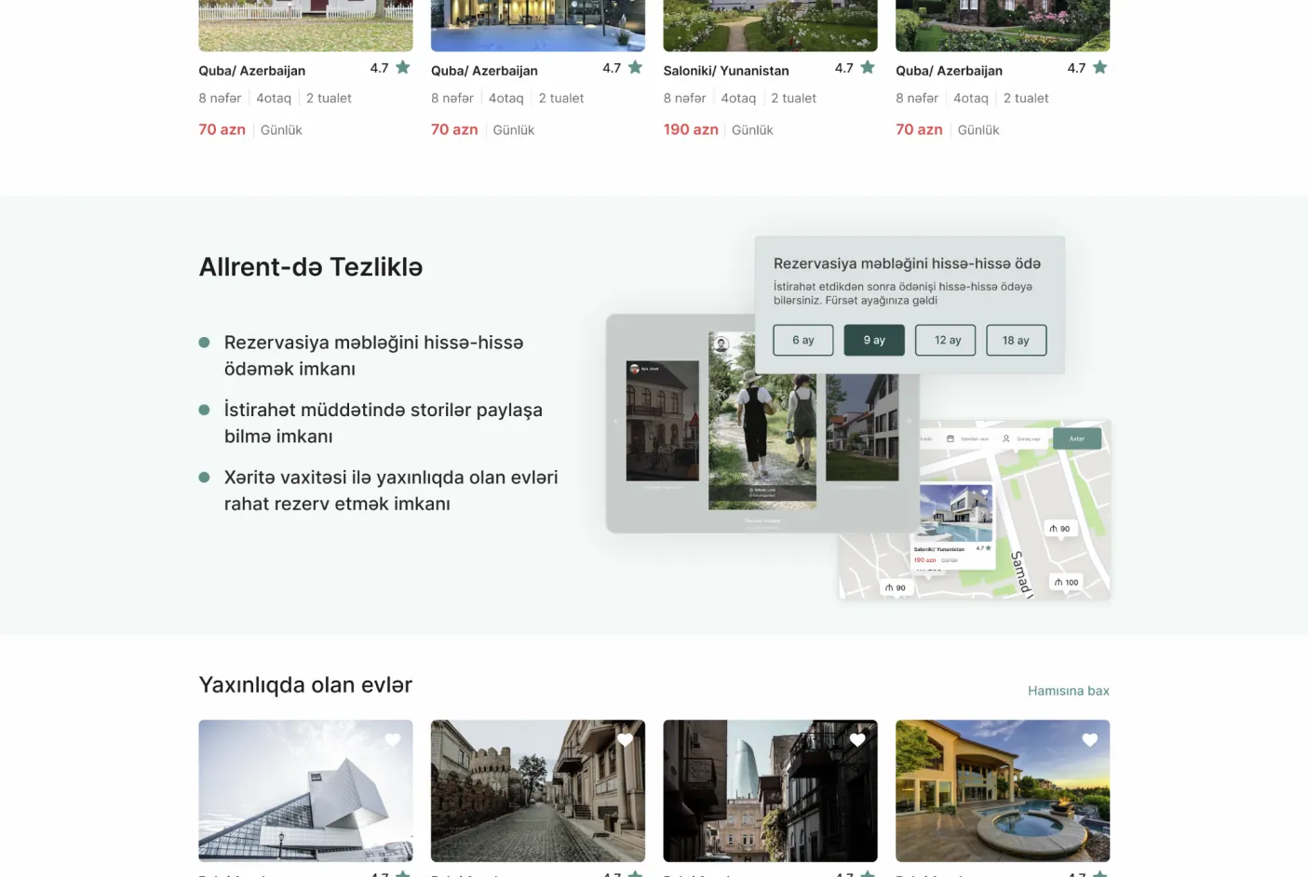Image resolution: width=1308 pixels, height=877 pixels.
Task: Open the white angular modern building photo
Action: [x=305, y=790]
